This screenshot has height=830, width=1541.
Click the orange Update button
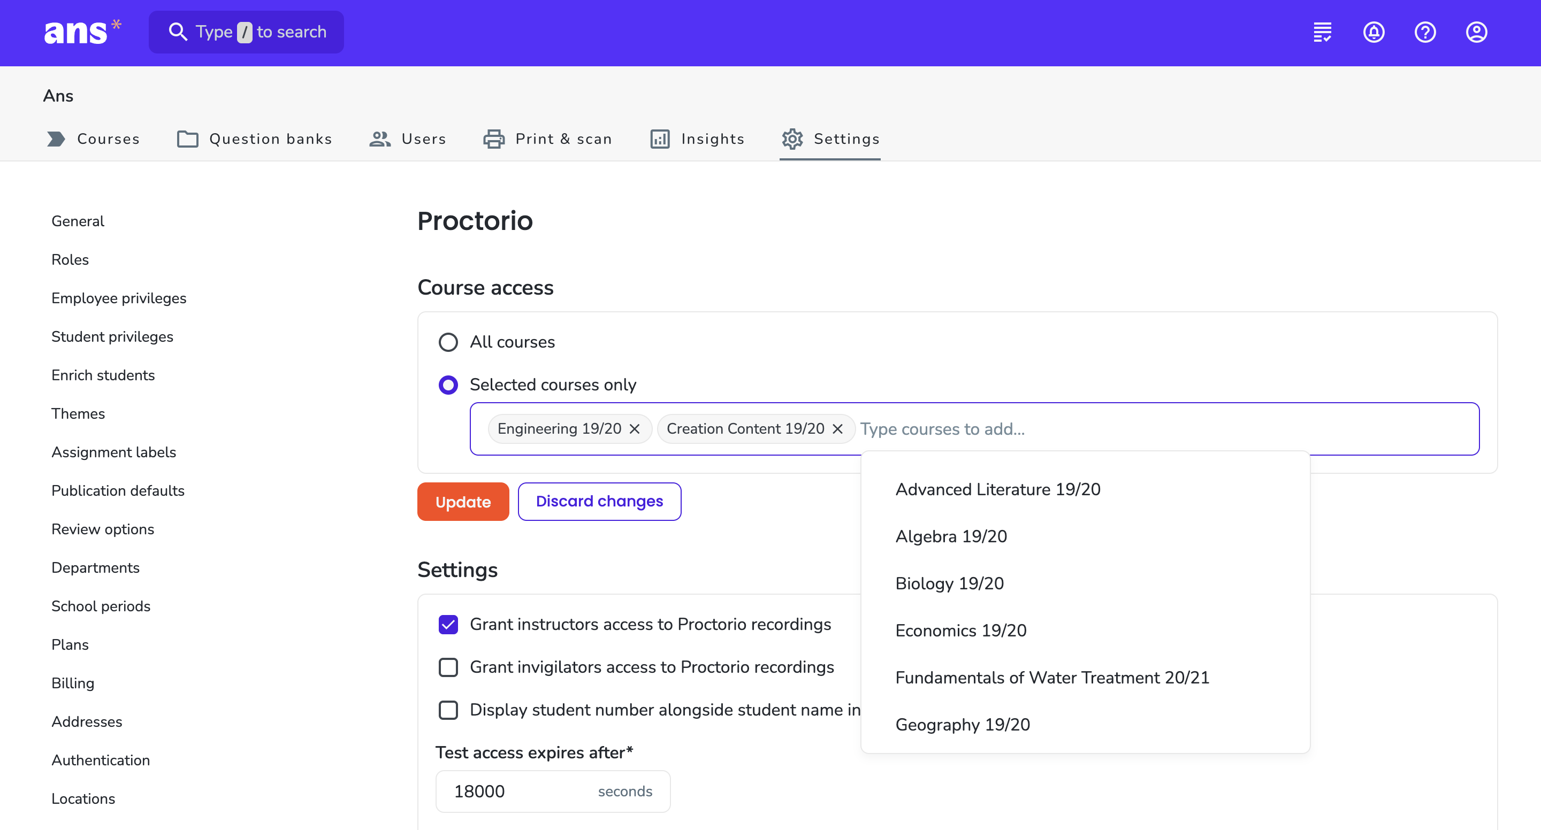pyautogui.click(x=463, y=502)
